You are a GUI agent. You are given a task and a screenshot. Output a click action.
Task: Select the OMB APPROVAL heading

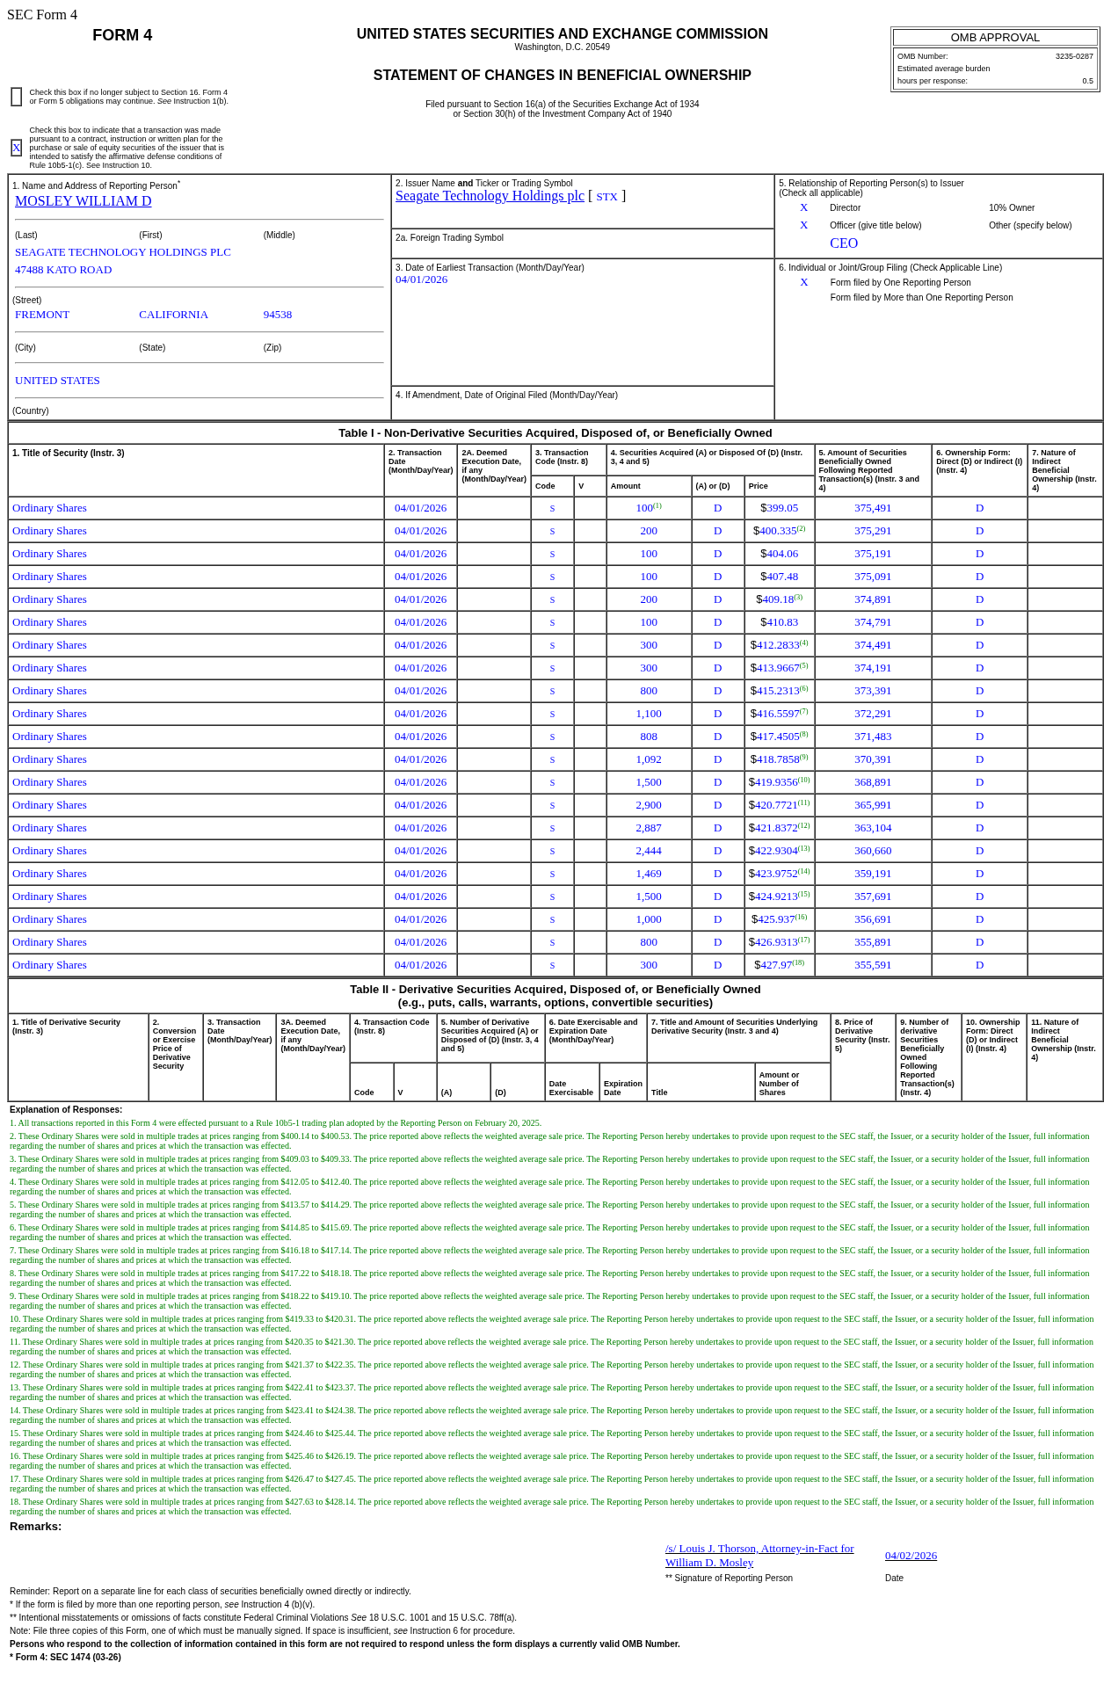pos(995,38)
